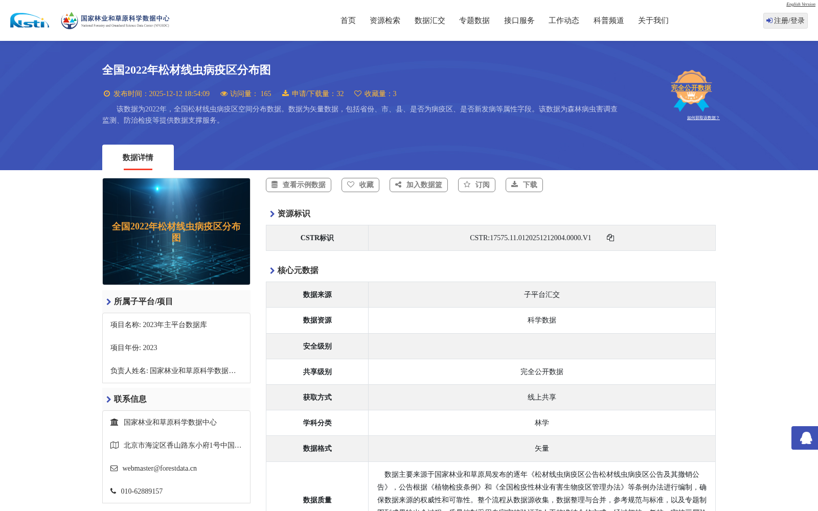Click the 矢量 value cell
818x511 pixels.
point(542,448)
